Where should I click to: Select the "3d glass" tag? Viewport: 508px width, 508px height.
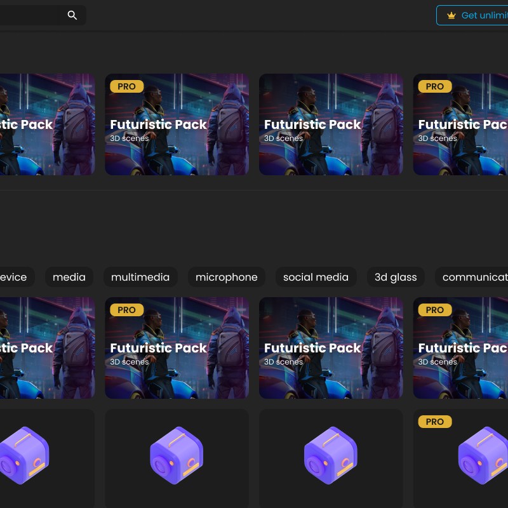[x=396, y=277]
